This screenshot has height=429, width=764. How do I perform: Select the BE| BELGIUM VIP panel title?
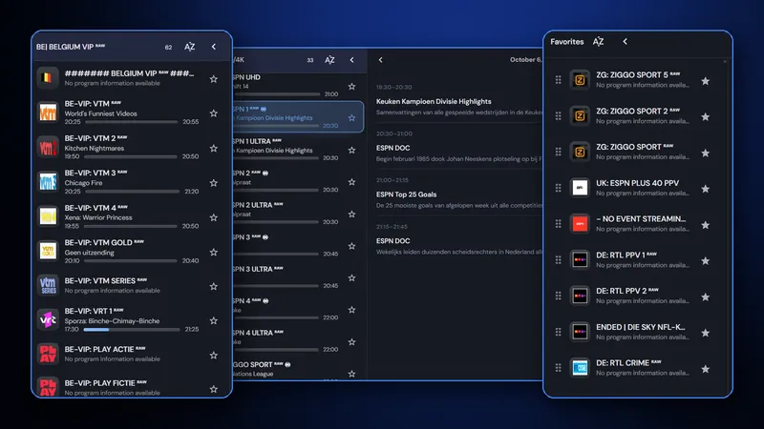[71, 47]
